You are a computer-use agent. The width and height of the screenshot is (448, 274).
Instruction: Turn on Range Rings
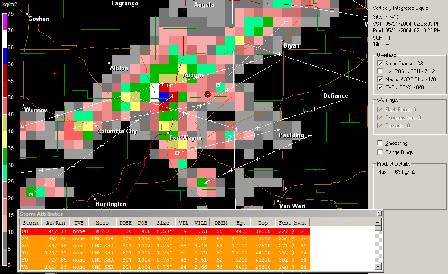[x=380, y=152]
